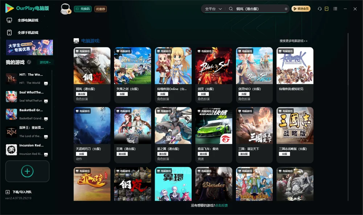This screenshot has width=363, height=215.
Task: Click the refresh icon next to 我的游戏
Action: click(x=29, y=62)
